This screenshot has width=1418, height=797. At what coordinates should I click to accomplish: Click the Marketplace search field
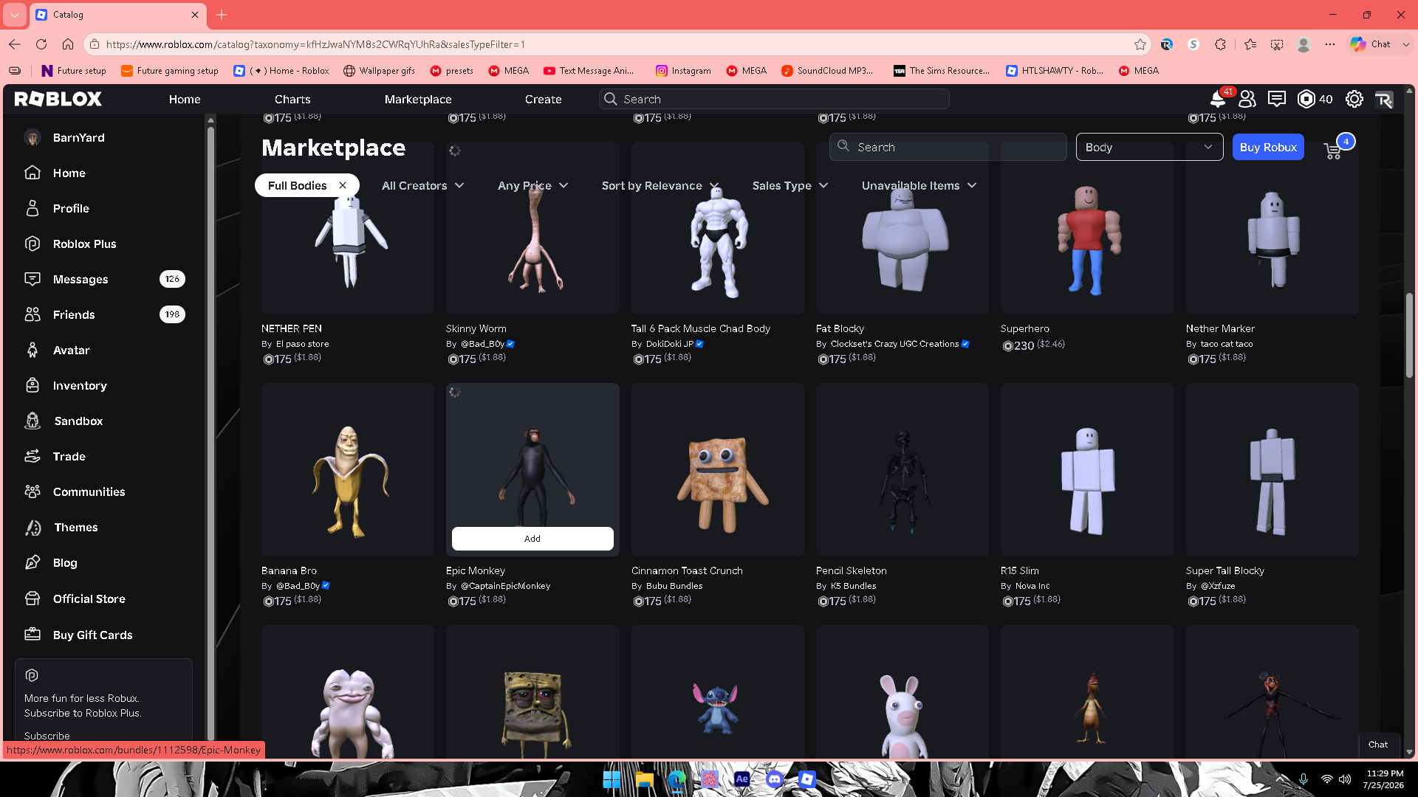coord(948,147)
